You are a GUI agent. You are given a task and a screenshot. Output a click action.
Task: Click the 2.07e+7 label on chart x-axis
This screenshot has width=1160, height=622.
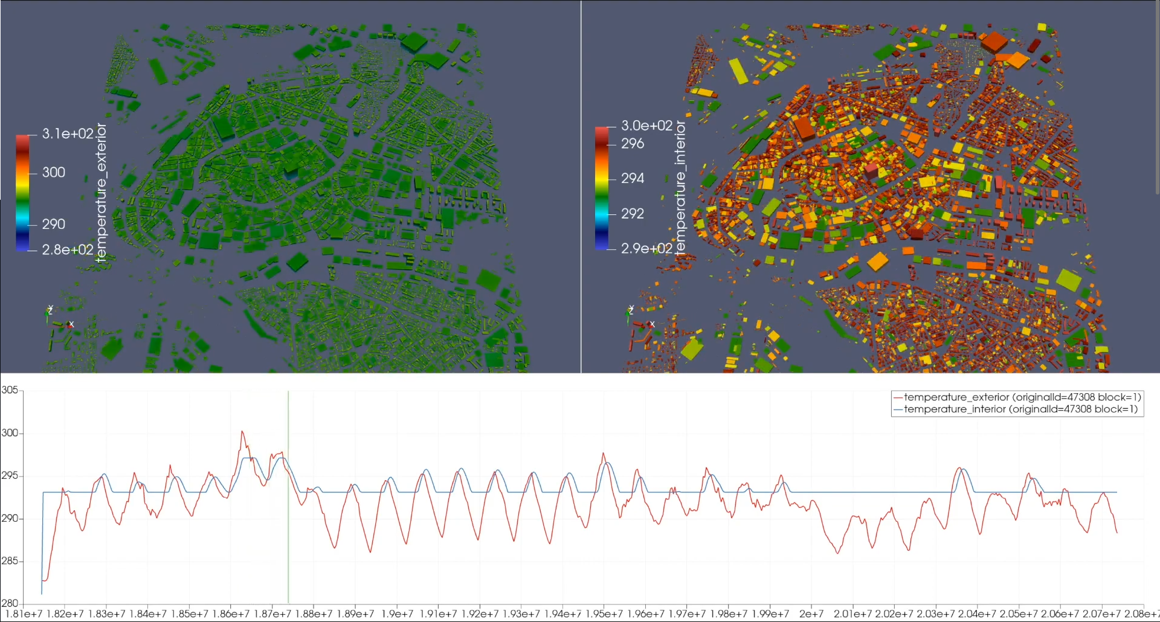pos(1101,614)
